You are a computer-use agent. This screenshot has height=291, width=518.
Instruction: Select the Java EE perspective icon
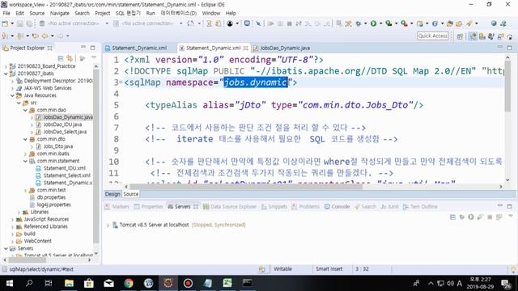[x=473, y=36]
